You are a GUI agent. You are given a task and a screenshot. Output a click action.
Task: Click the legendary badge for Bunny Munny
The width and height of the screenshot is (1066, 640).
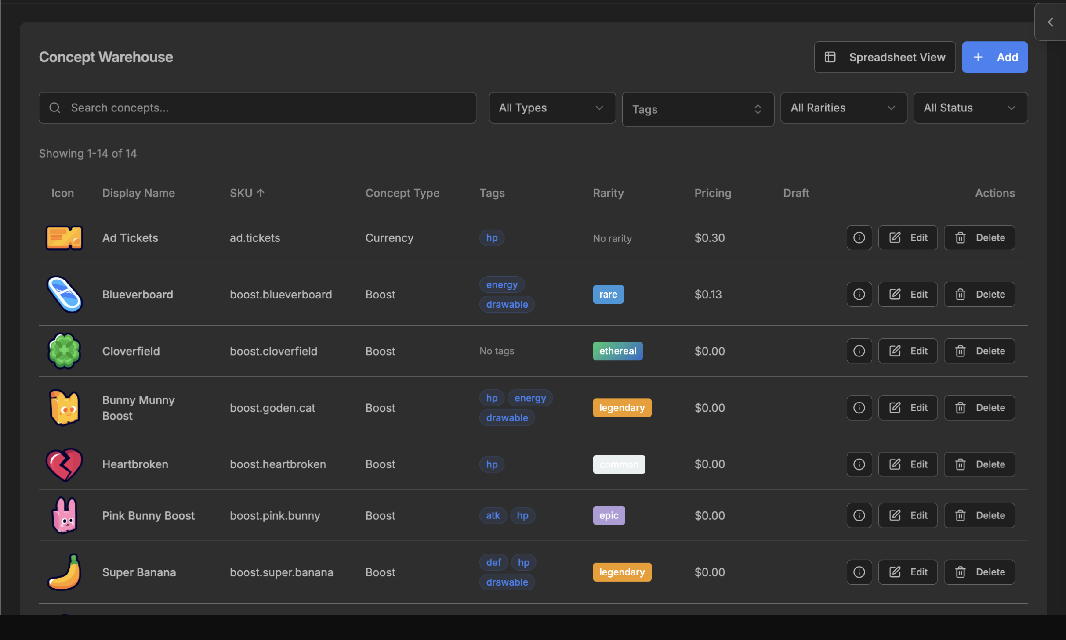click(621, 408)
